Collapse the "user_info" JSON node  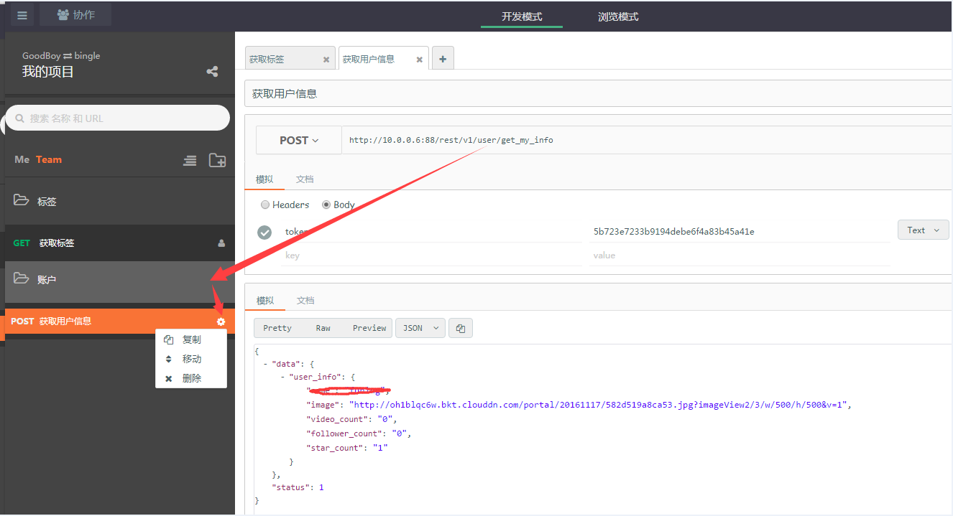point(282,377)
